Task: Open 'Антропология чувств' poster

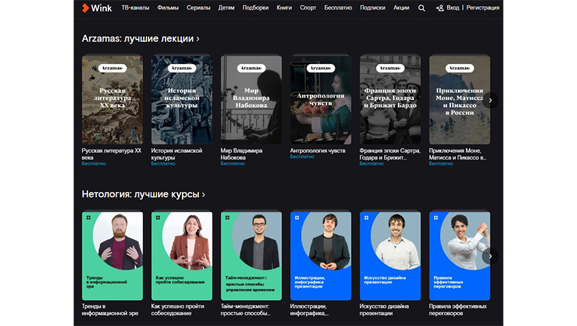Action: [x=321, y=100]
